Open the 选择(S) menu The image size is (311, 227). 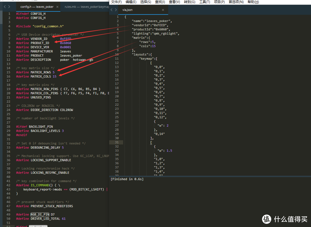146,2
